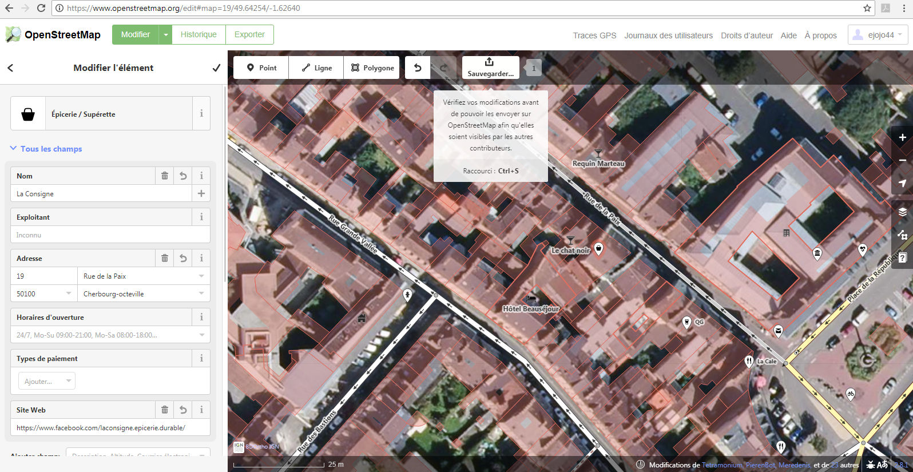Edit the Facebook website URL field
This screenshot has width=913, height=472.
pos(110,427)
